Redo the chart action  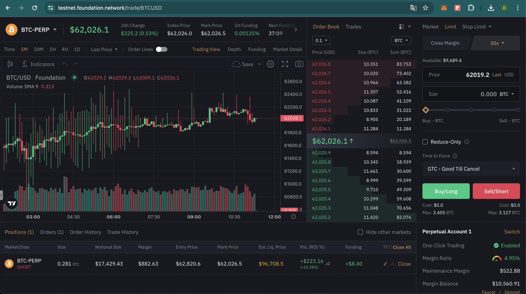[75, 64]
